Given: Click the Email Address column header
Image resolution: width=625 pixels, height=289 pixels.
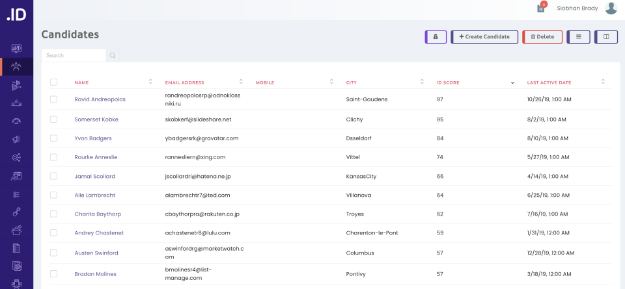Looking at the screenshot, I should click(185, 82).
